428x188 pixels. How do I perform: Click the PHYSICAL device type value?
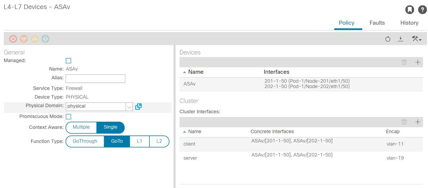pos(77,97)
